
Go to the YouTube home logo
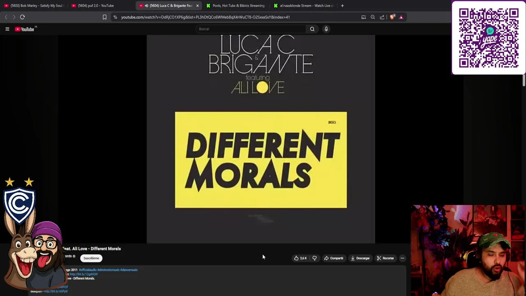tap(25, 29)
